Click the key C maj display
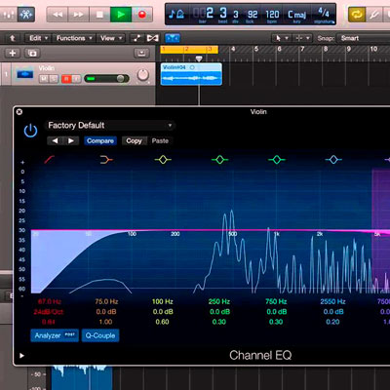Viewport: 390px width, 390px height. pos(296,15)
